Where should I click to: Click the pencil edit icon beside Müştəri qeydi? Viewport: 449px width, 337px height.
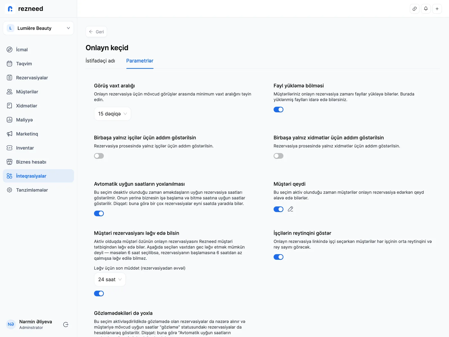tap(290, 209)
